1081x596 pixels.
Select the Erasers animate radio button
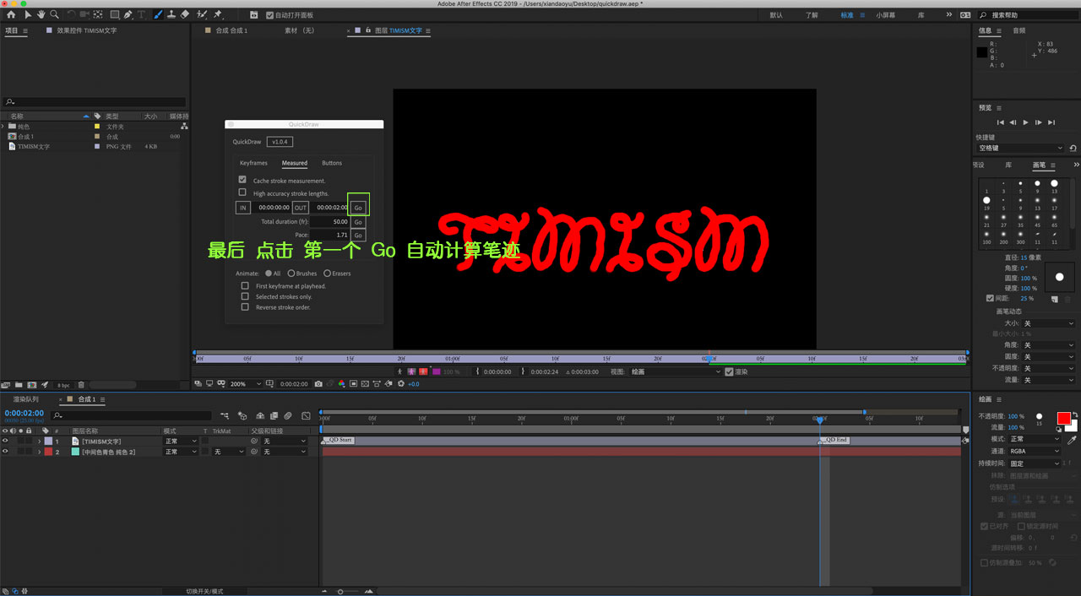[x=327, y=274]
